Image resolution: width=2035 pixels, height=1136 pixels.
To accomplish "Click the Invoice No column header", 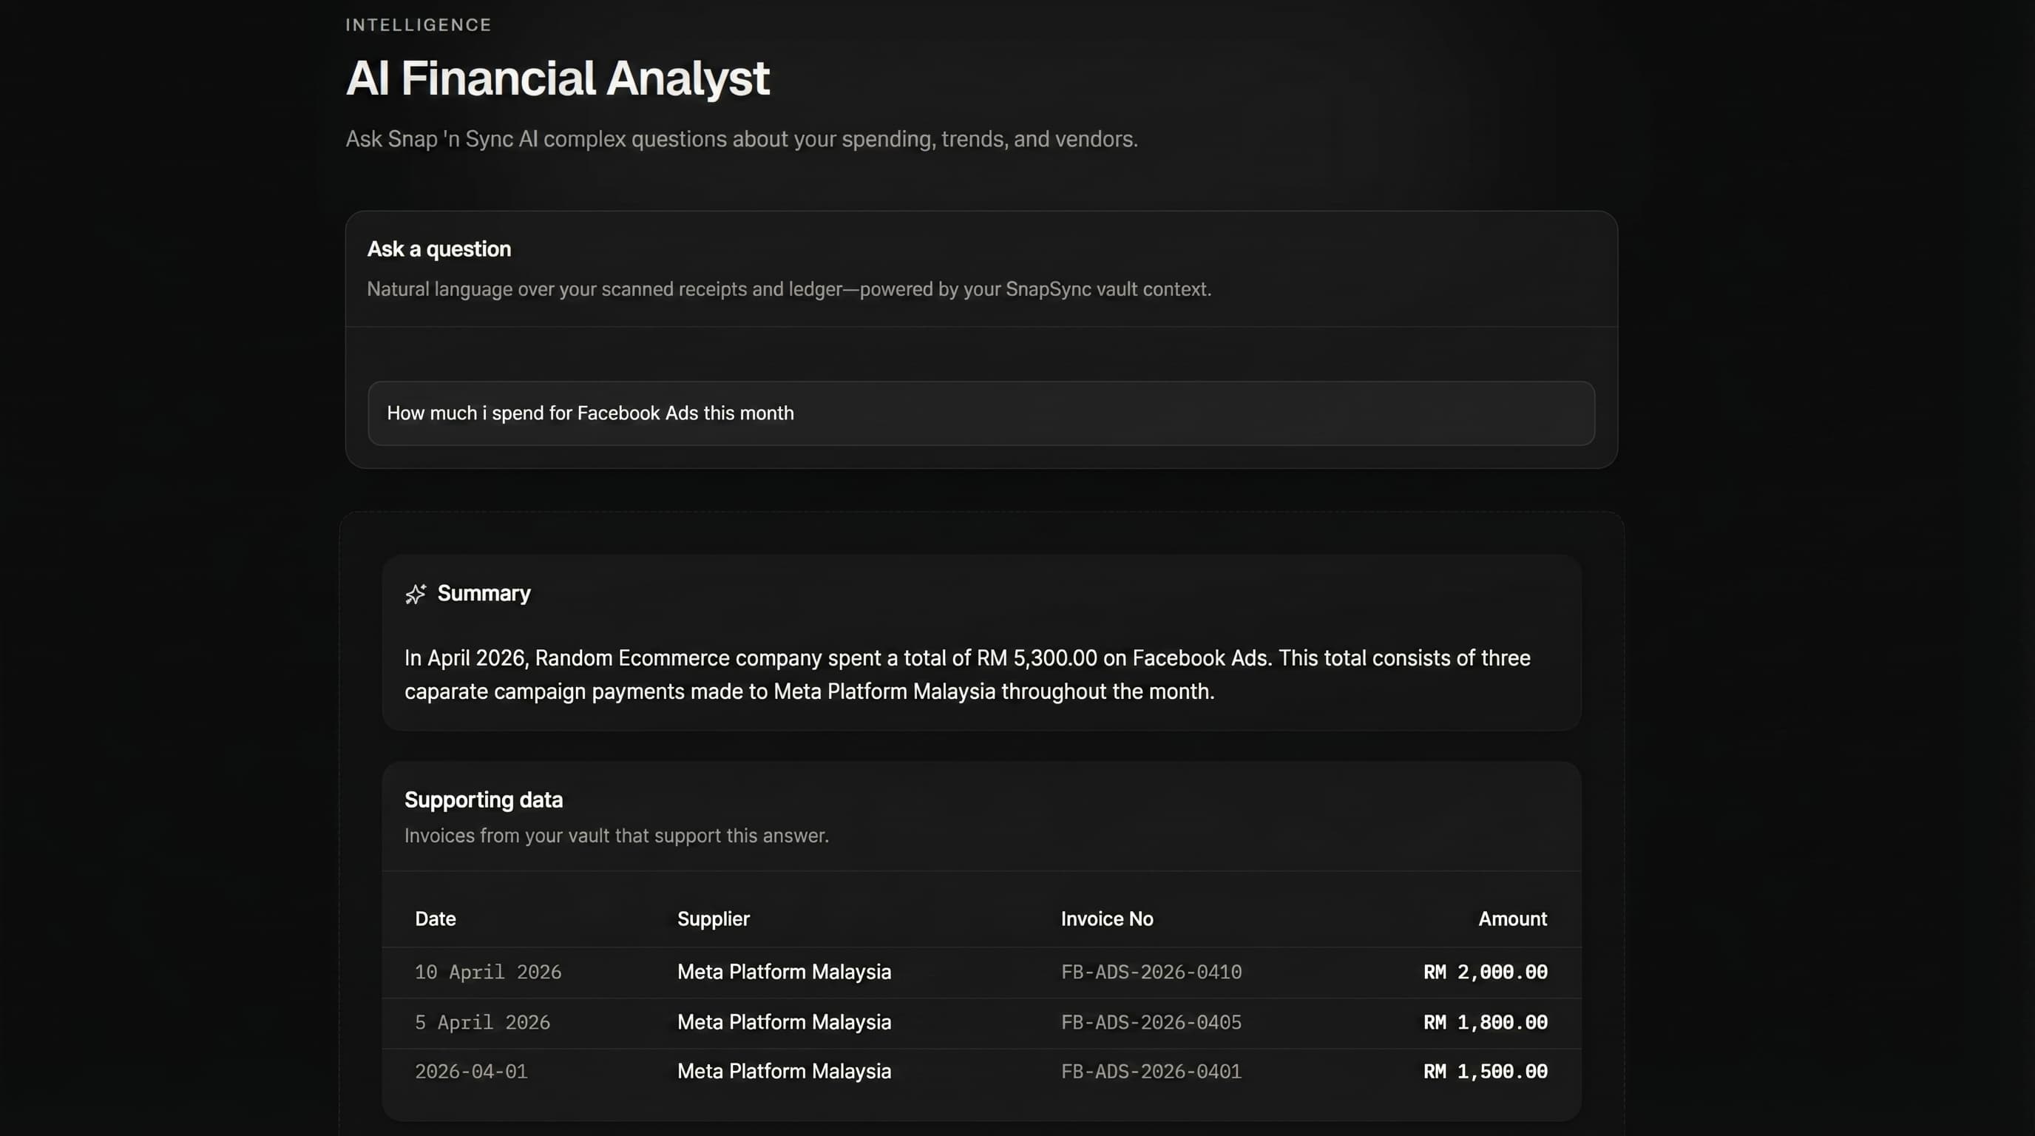I will pyautogui.click(x=1107, y=919).
